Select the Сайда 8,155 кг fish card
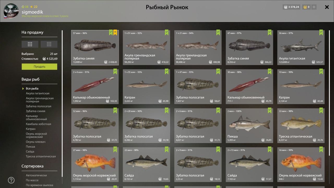This screenshot has width=334, height=188. 146,164
